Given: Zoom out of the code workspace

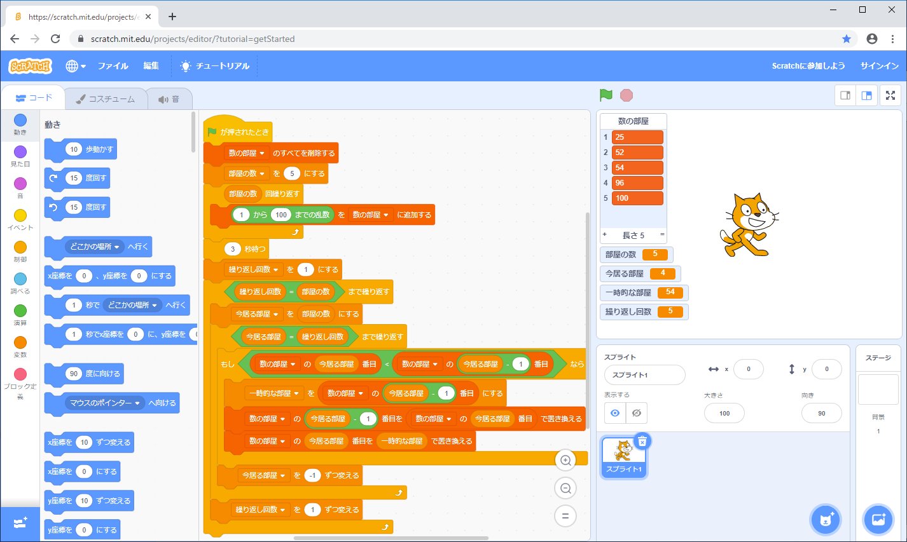Looking at the screenshot, I should [565, 488].
